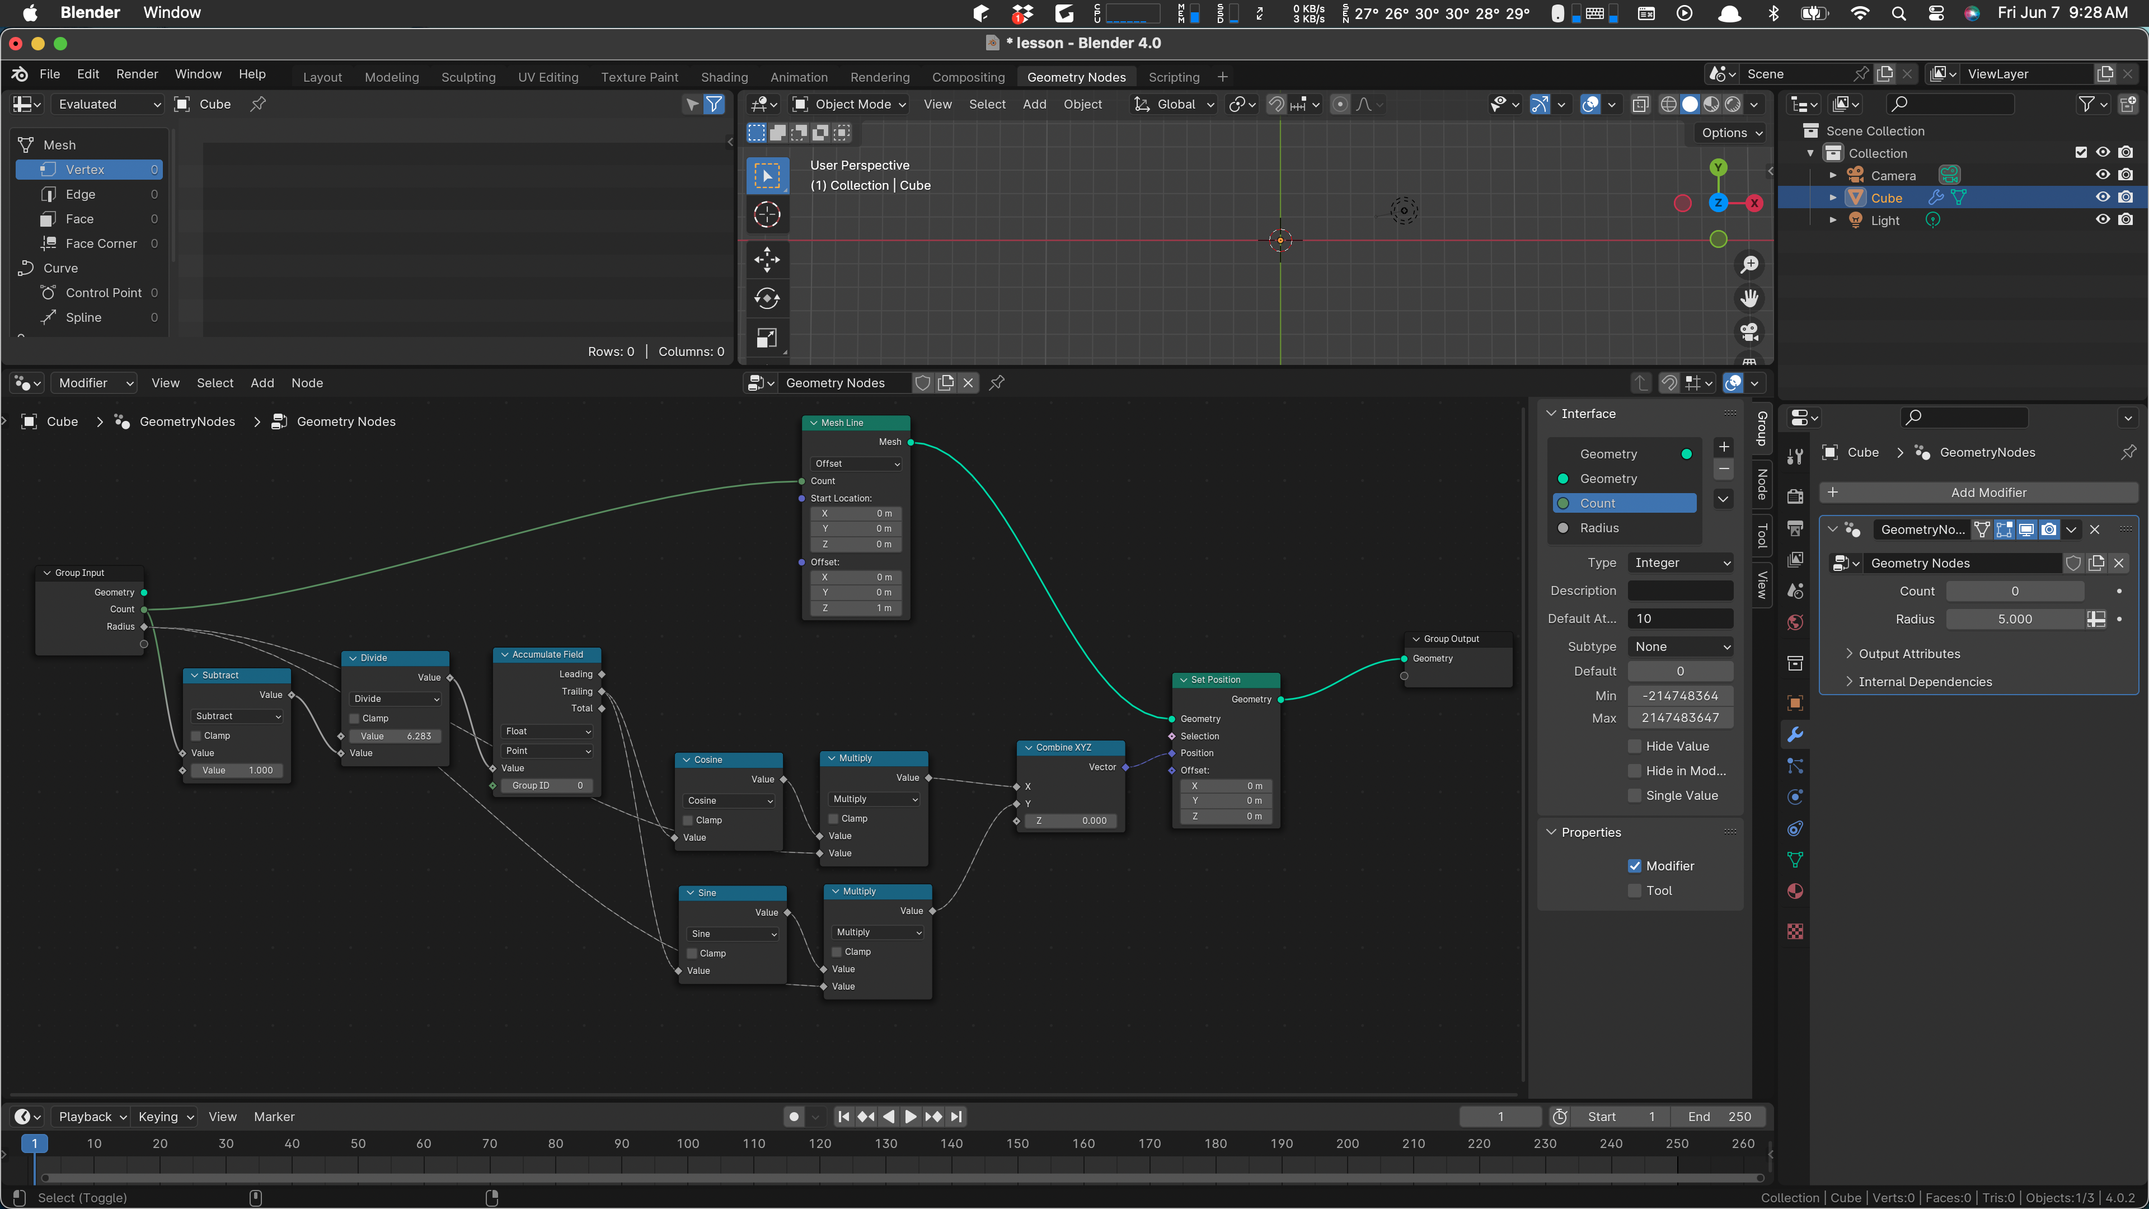Screen dimensions: 2149x1209
Task: Enable the Tool property checkbox
Action: [x=1634, y=891]
